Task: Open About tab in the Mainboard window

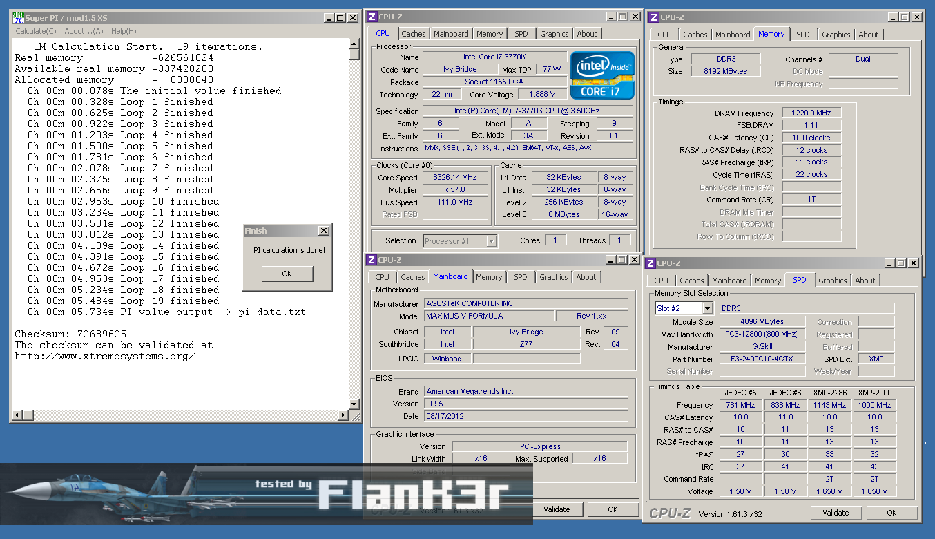Action: pos(586,277)
